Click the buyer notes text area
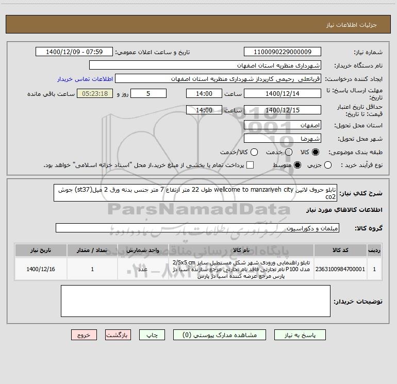Viewport: 397px width, 384px height. coord(195,301)
